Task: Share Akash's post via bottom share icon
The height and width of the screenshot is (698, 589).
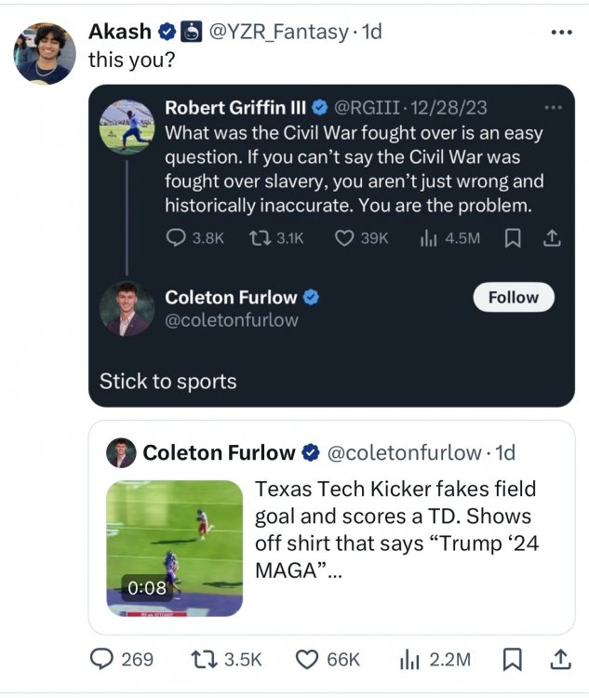Action: 558,659
